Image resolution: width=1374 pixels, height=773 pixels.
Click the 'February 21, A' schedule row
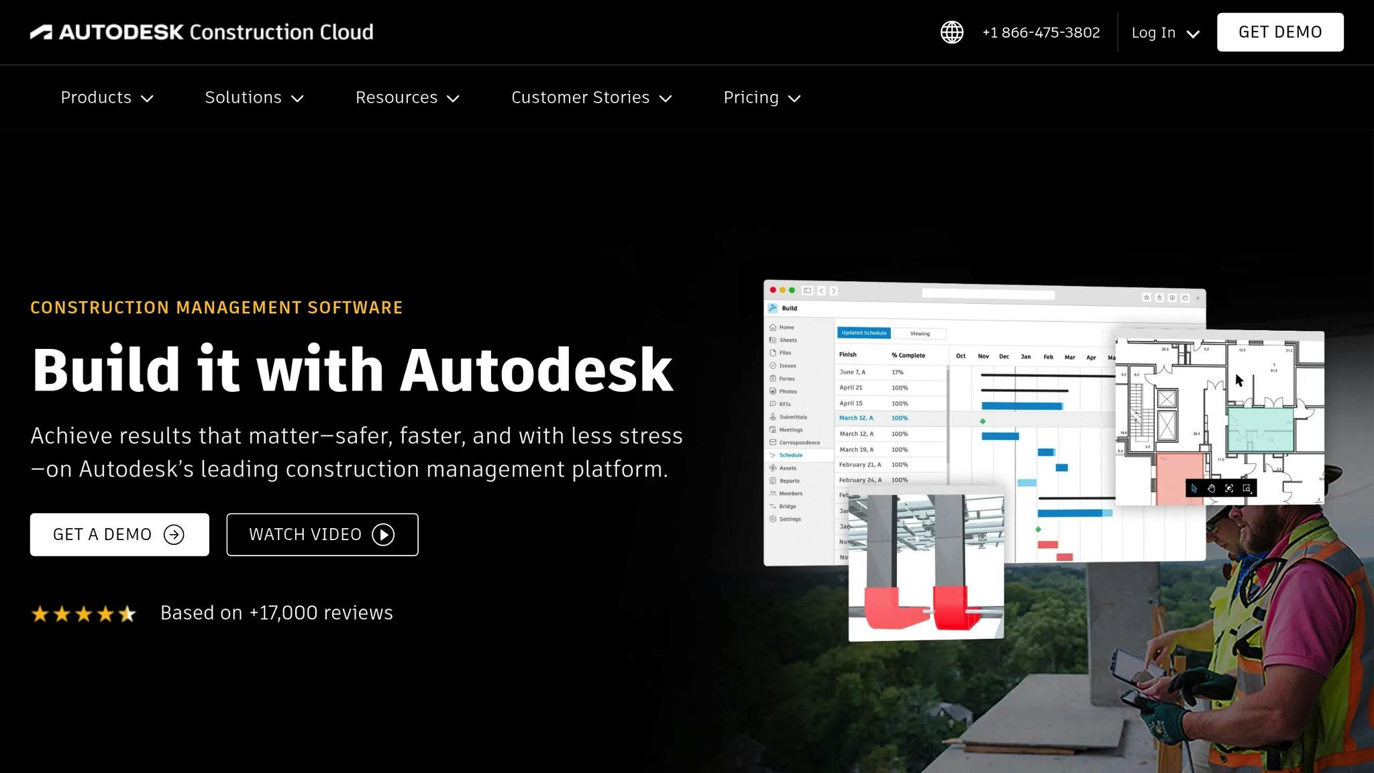pos(892,464)
